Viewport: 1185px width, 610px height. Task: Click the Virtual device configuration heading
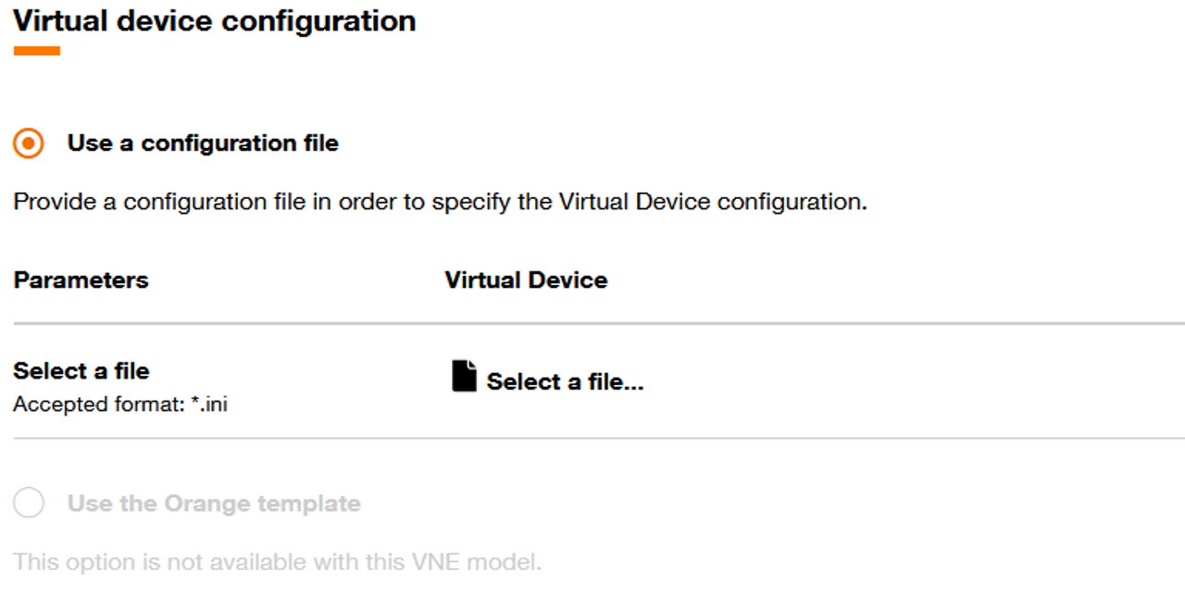pyautogui.click(x=213, y=20)
